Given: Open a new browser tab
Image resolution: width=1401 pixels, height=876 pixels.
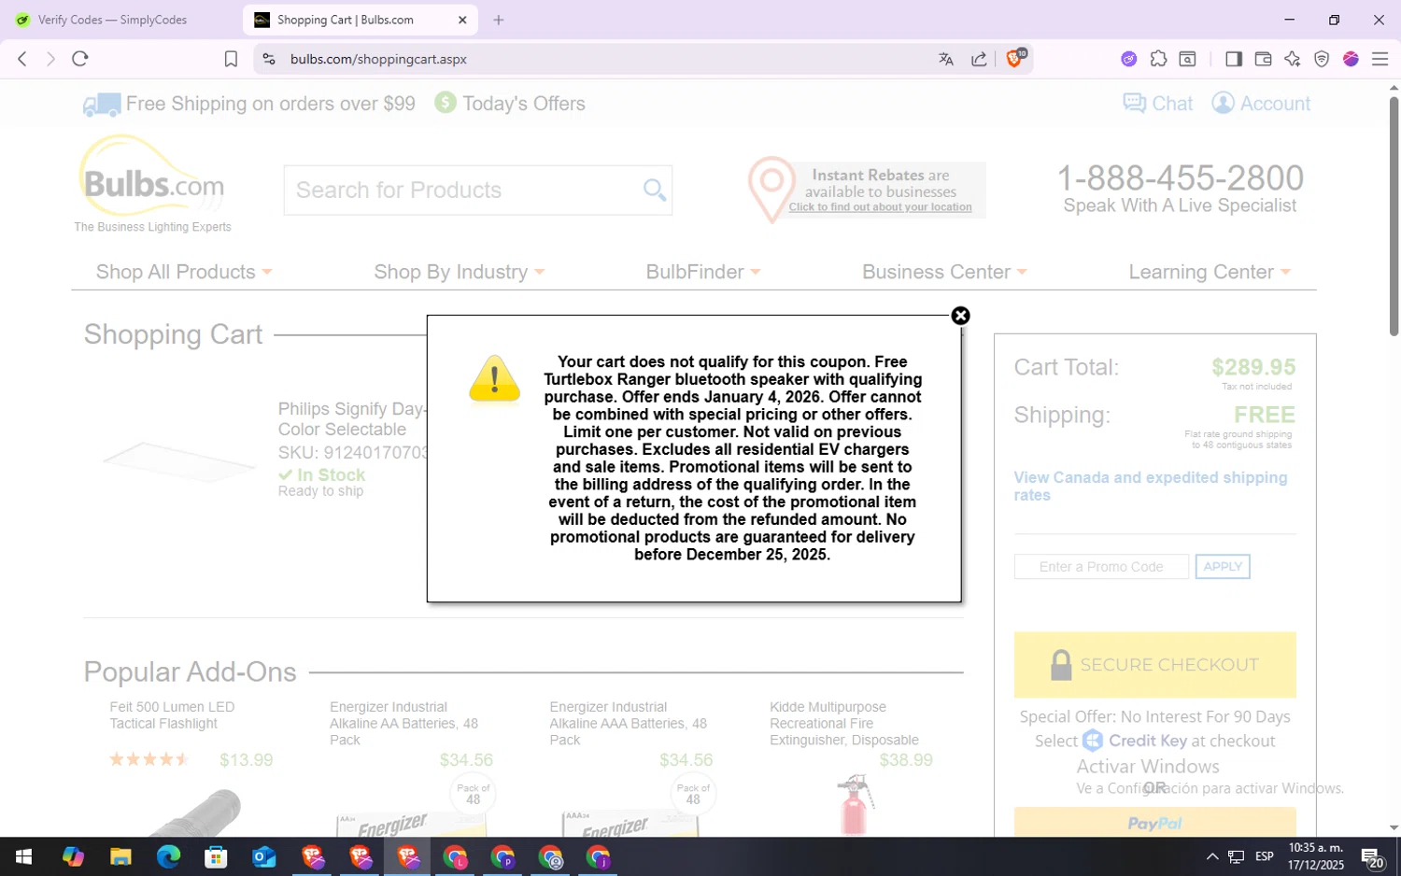Looking at the screenshot, I should (x=499, y=20).
